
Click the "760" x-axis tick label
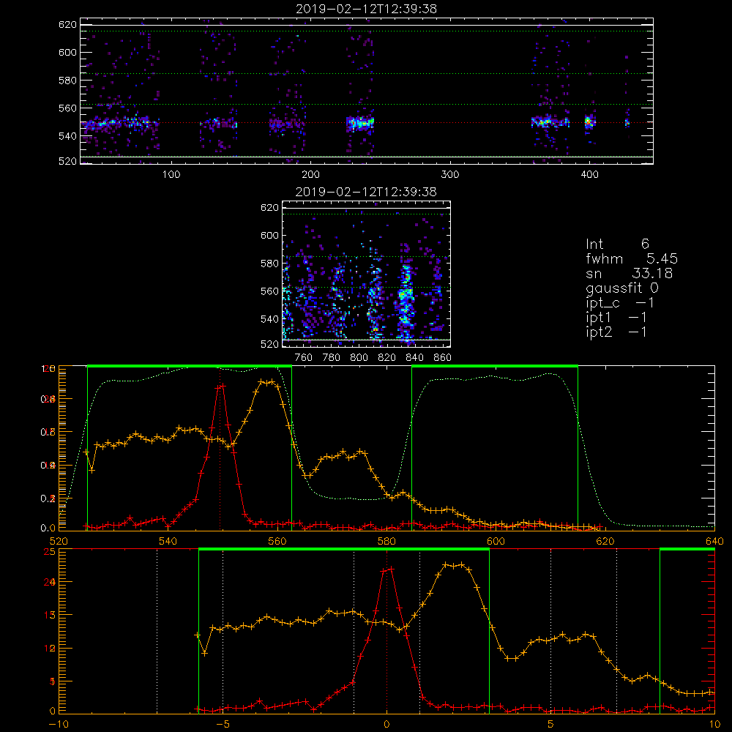[x=304, y=358]
